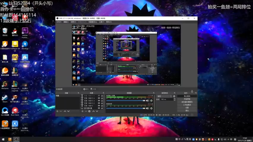Increase transition duration with stepper arrows
This screenshot has height=142, width=253.
(175, 99)
